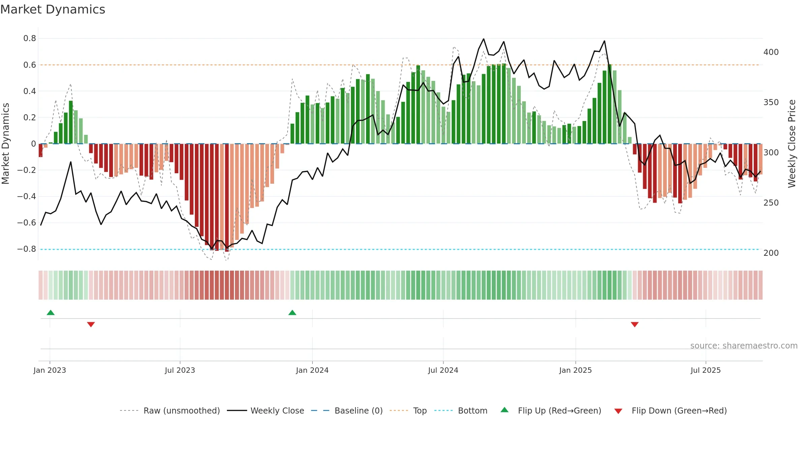Click the −0.8 left axis tick label
Screen dimensions: 809x455
coord(27,249)
